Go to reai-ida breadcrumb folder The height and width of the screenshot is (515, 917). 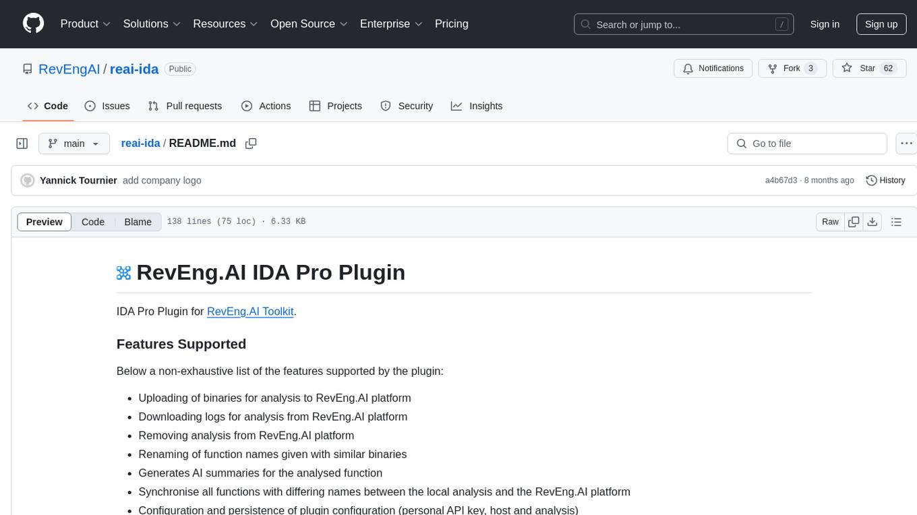140,143
